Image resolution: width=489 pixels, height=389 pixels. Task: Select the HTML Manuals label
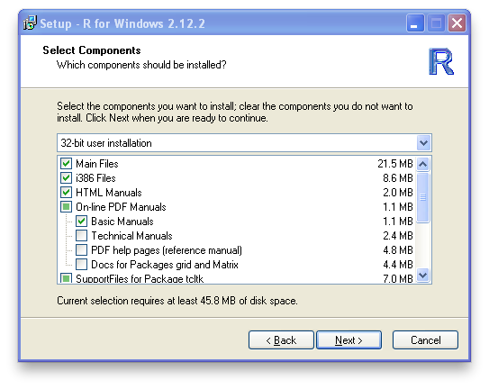(109, 192)
